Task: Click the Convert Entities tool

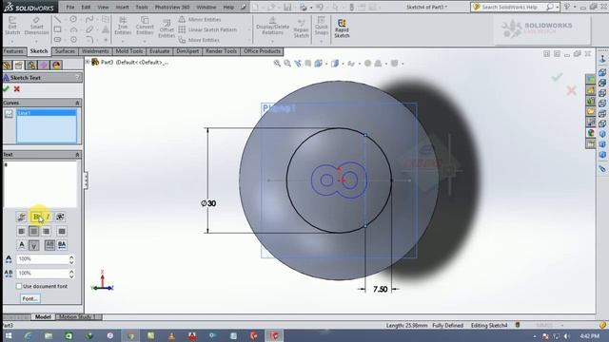Action: click(x=145, y=26)
